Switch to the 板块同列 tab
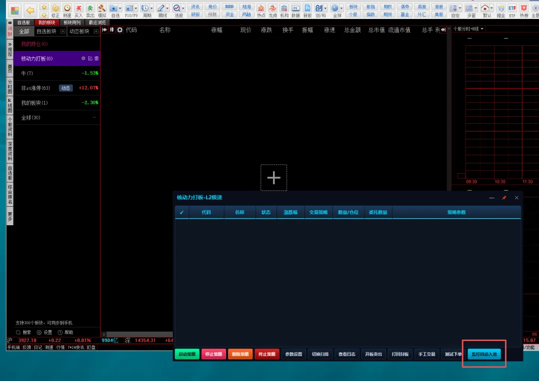Viewport: 539px width, 381px height. [72, 22]
